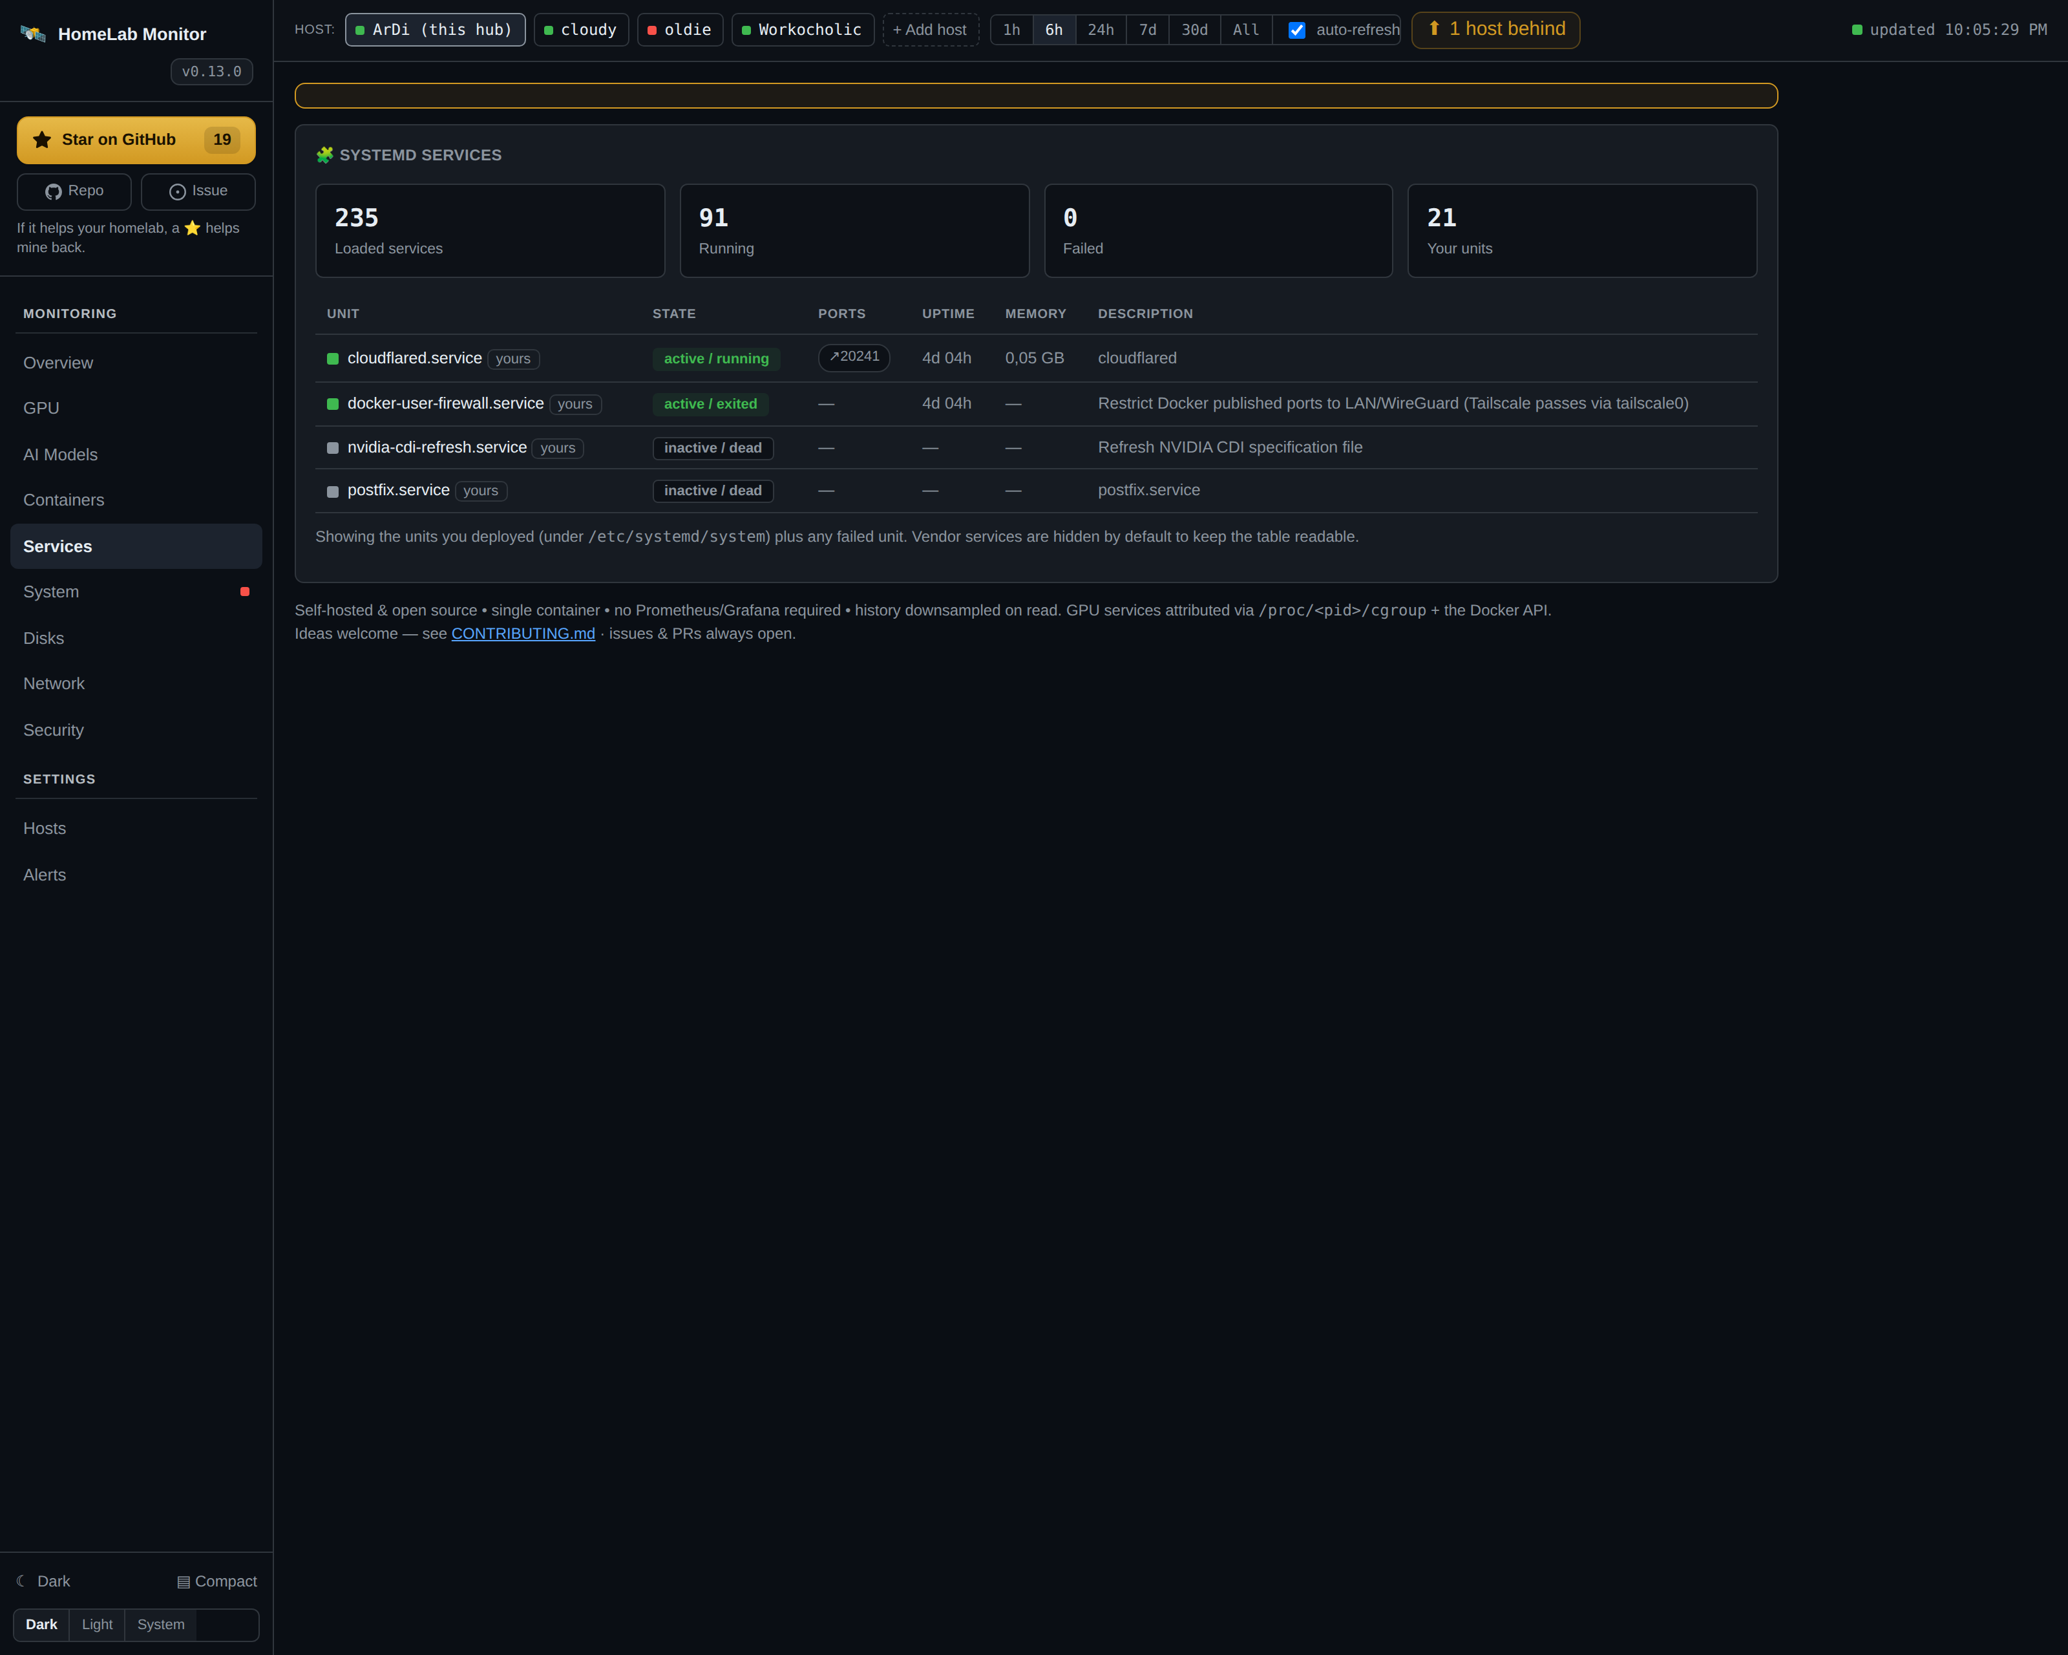Select the System theme button
This screenshot has height=1655, width=2068.
tap(160, 1625)
